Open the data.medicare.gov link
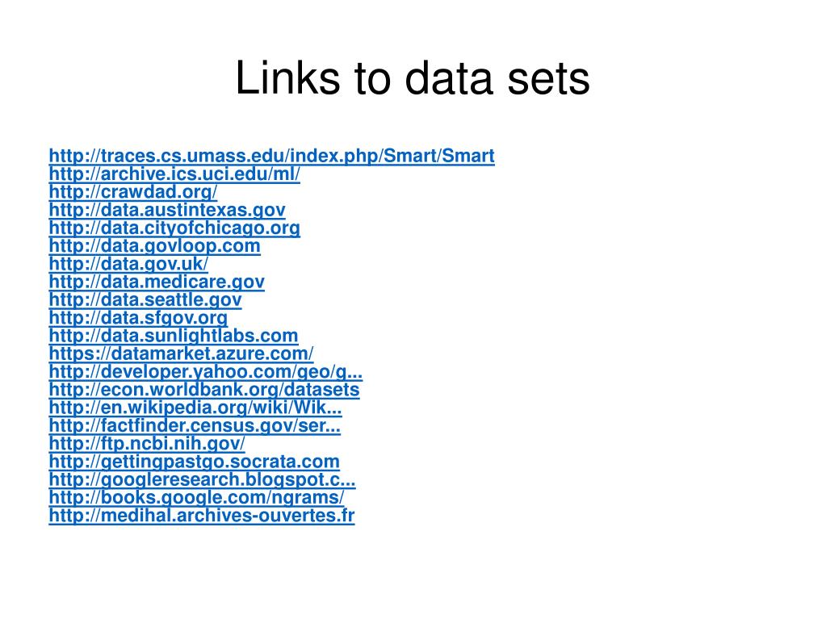 pos(157,282)
